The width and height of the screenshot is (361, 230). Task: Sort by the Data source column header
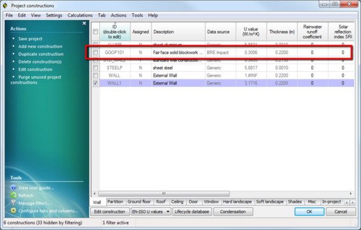pyautogui.click(x=220, y=32)
